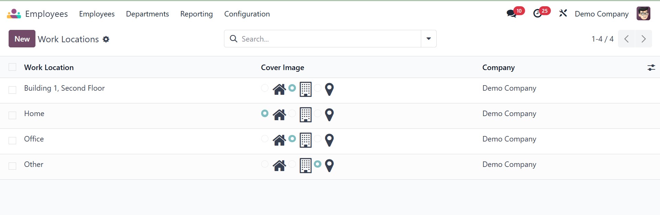Image resolution: width=660 pixels, height=215 pixels.
Task: Click into the Search field
Action: click(x=327, y=39)
